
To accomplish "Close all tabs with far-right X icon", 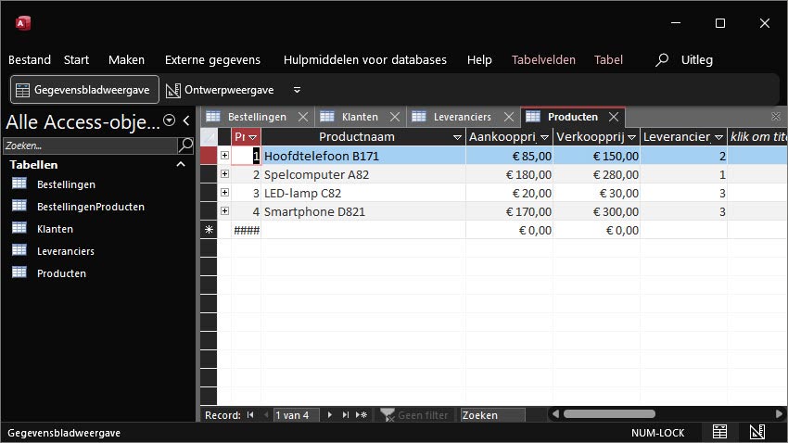I will coord(776,117).
